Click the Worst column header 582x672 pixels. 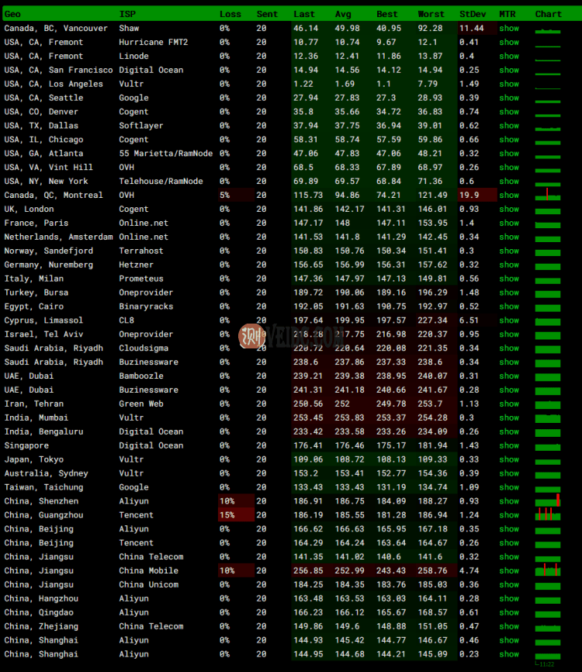[x=431, y=14]
